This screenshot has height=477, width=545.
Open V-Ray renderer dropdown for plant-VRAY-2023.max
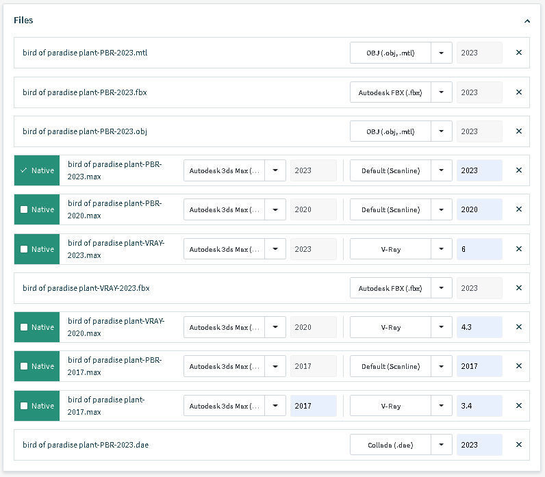point(442,249)
